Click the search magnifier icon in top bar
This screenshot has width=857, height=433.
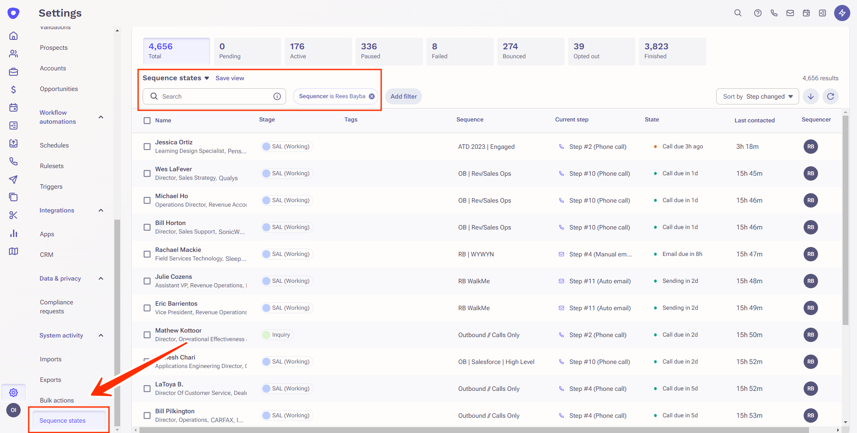[738, 13]
